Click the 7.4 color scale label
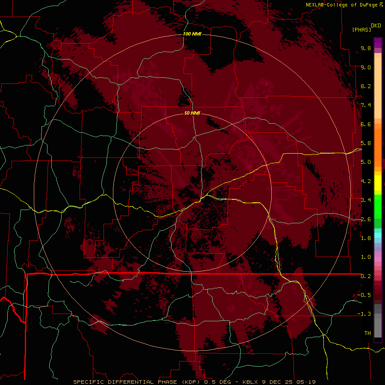 [366, 105]
